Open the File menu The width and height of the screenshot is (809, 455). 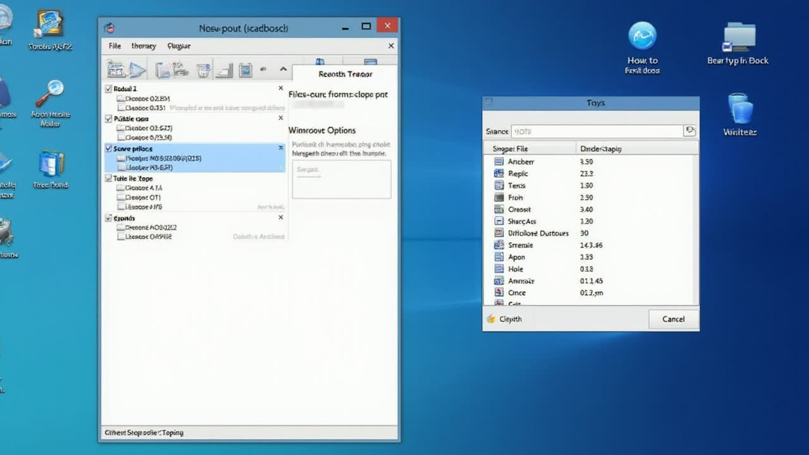(x=114, y=45)
